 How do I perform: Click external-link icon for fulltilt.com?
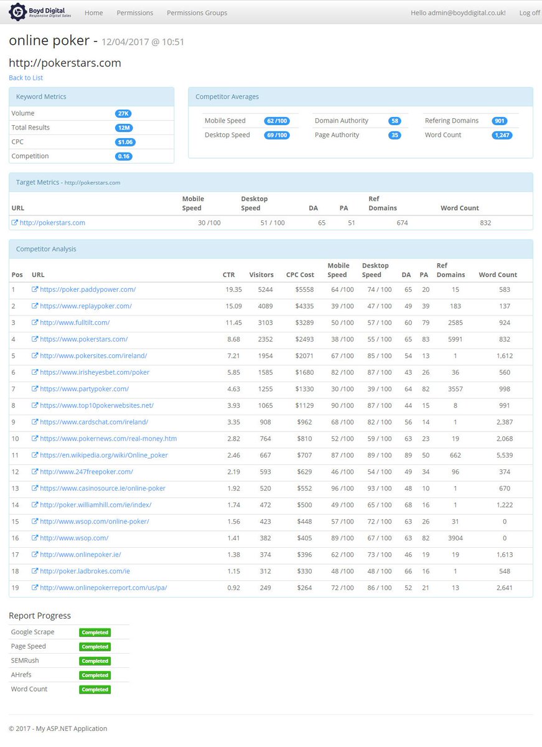click(x=35, y=322)
